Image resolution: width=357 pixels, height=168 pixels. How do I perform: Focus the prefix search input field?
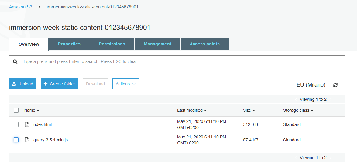click(177, 61)
